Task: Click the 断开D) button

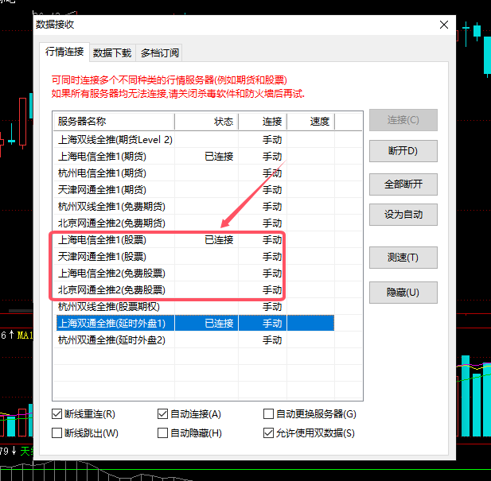Action: 403,151
